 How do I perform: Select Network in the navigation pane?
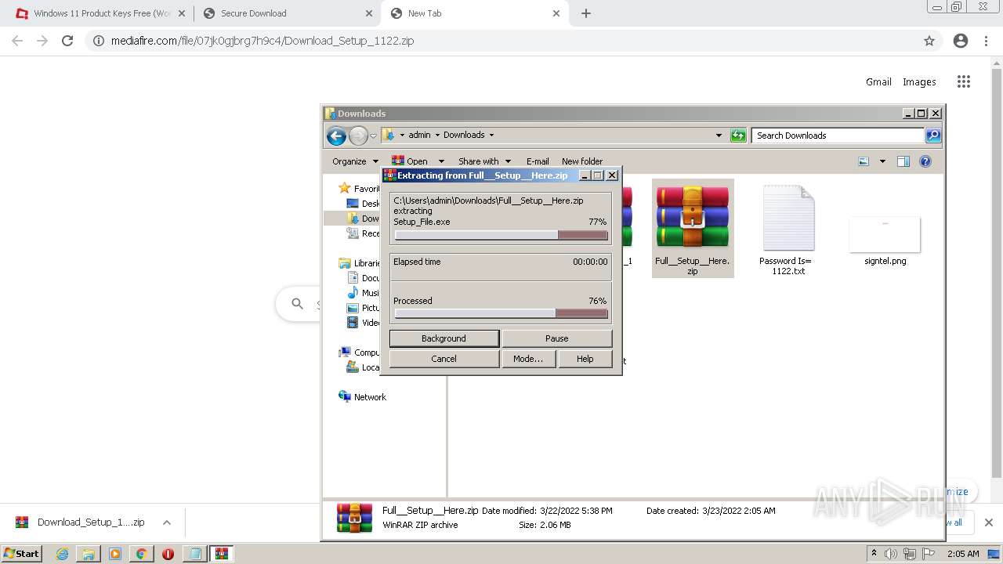pos(362,397)
